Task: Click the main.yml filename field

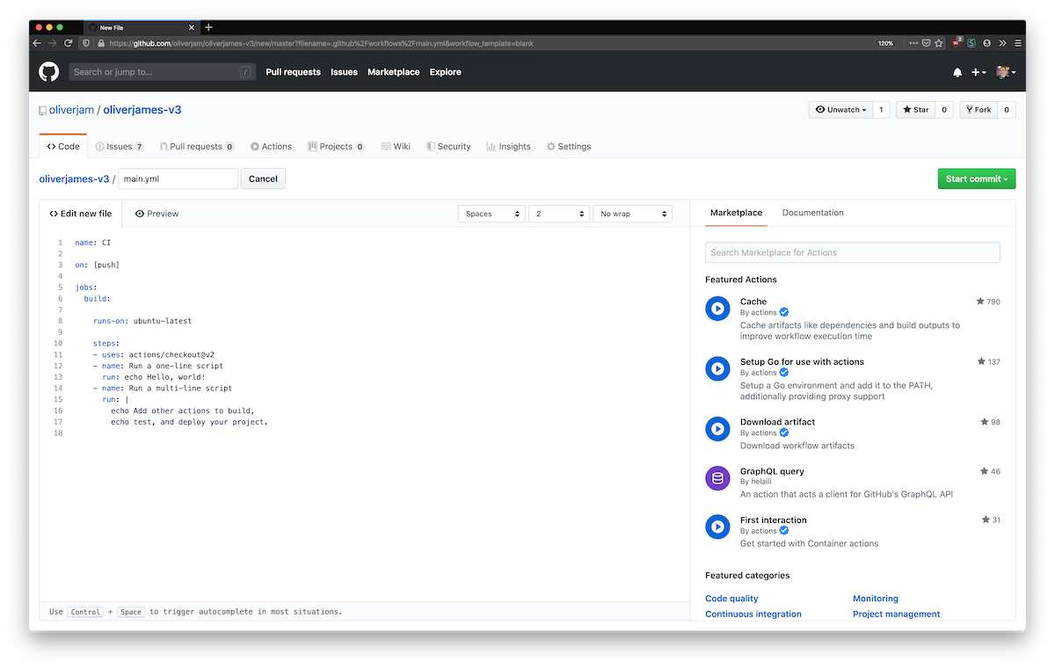Action: tap(178, 178)
